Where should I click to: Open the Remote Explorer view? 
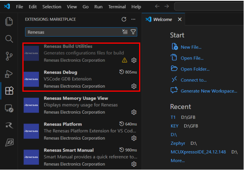[x=9, y=108]
